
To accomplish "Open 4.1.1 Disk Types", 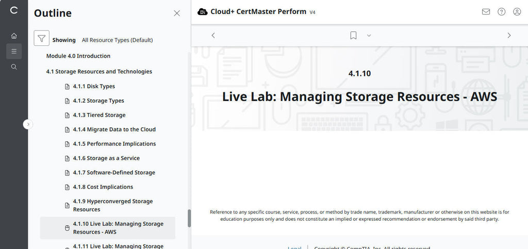I will click(94, 86).
